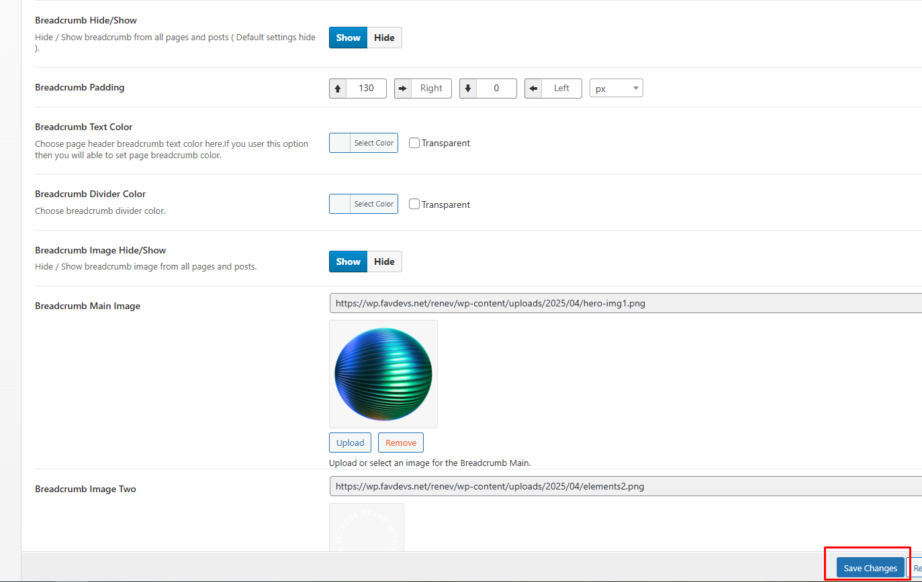Click the Breadcrumb Main Image URL field
This screenshot has width=922, height=582.
(x=625, y=303)
